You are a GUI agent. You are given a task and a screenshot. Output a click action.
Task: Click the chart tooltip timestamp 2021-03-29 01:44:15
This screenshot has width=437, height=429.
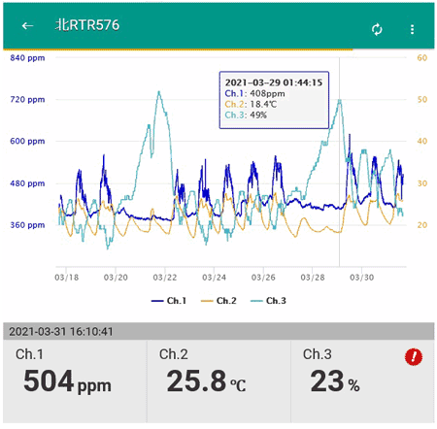tap(274, 82)
